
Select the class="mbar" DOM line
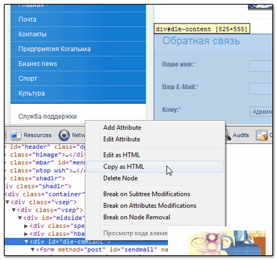coord(45,163)
